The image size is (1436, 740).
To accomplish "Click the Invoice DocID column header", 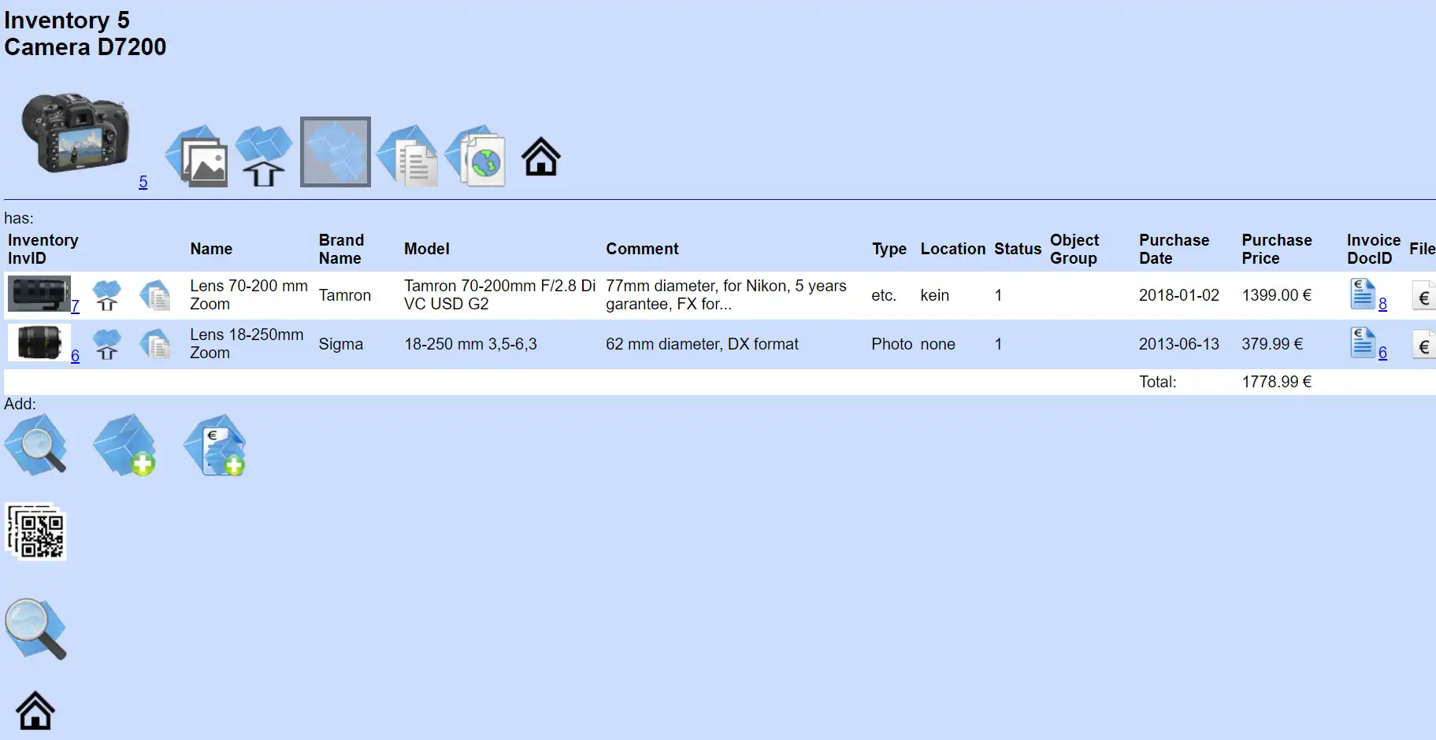I will pyautogui.click(x=1373, y=249).
